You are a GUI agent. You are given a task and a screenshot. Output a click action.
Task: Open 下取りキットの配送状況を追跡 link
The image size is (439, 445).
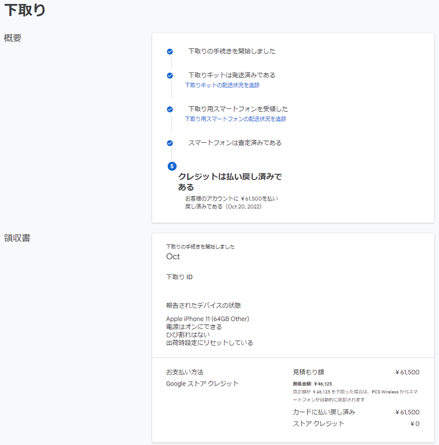click(x=222, y=85)
